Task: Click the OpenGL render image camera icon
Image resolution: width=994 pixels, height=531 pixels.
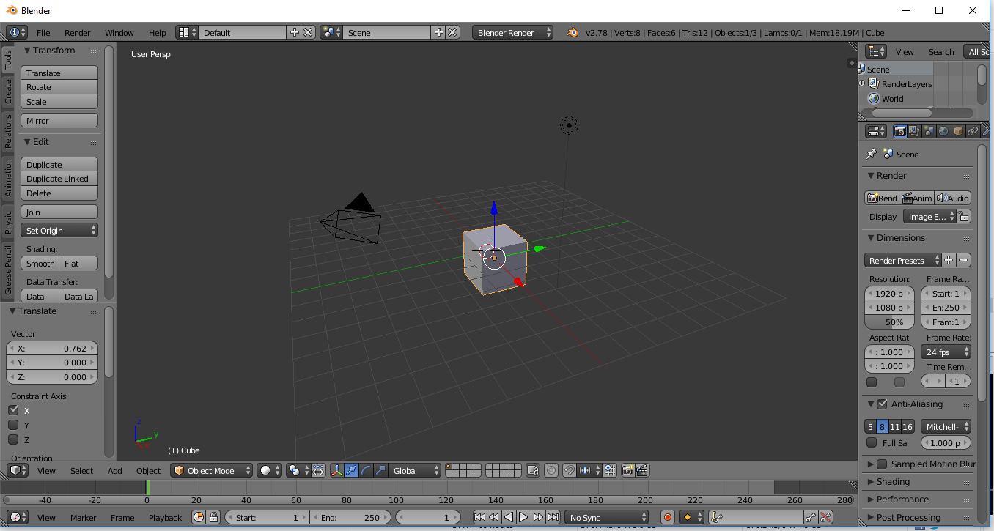Action: pyautogui.click(x=627, y=470)
